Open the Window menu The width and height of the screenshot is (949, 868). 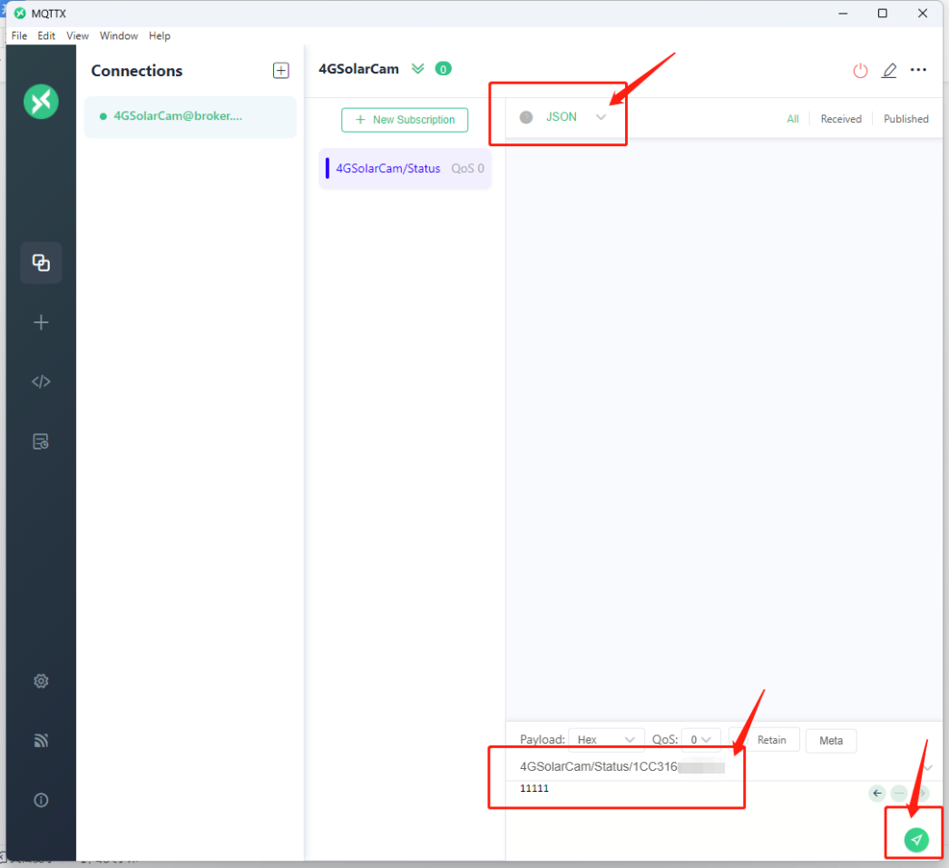[x=119, y=35]
